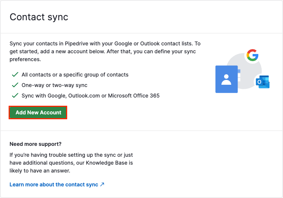This screenshot has height=198, width=283.
Task: Select the Need more support? heading
Action: (35, 144)
